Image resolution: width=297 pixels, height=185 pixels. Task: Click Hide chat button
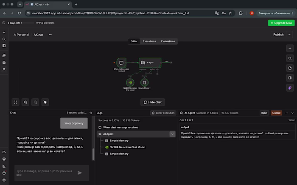pos(153,102)
